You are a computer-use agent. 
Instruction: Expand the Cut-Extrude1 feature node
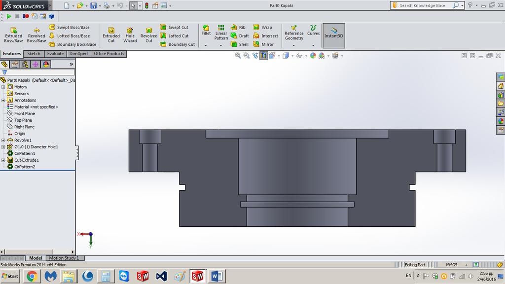click(x=3, y=160)
